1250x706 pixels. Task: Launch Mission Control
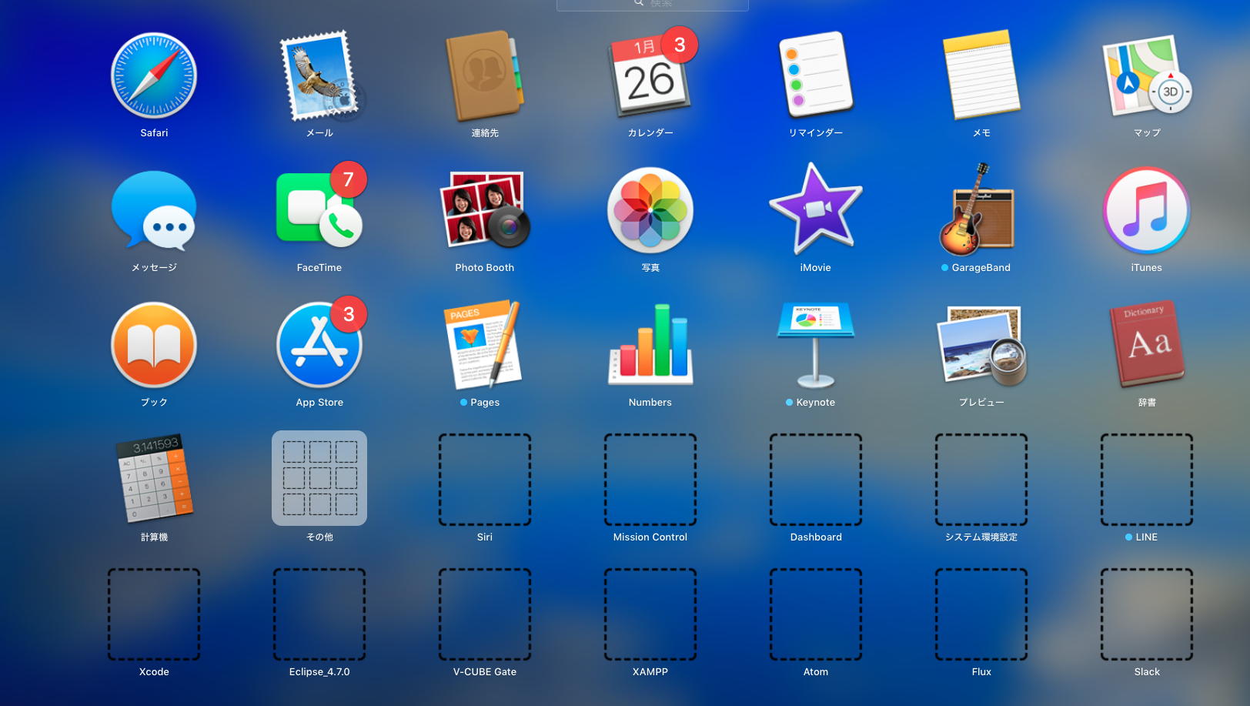pyautogui.click(x=650, y=479)
